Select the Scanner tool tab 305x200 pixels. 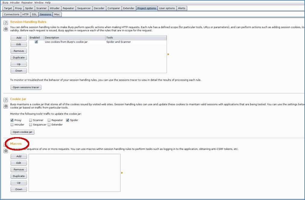(41, 8)
